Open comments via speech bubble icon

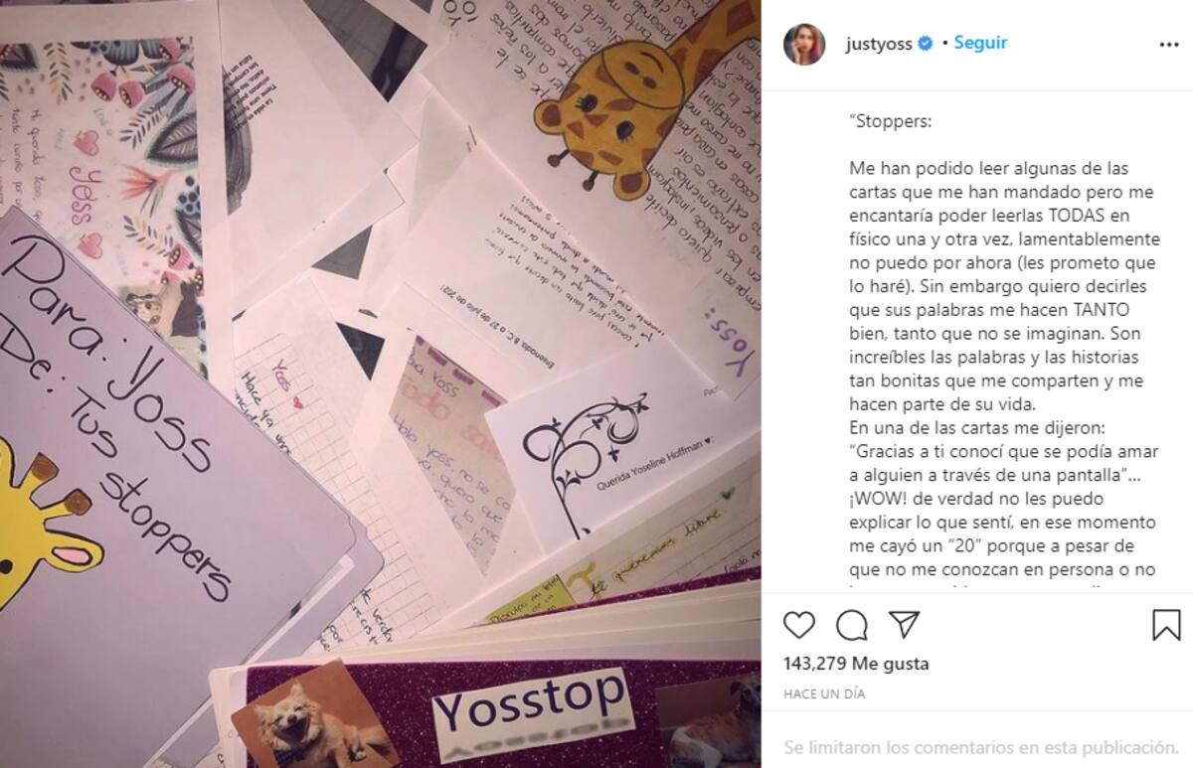[852, 625]
